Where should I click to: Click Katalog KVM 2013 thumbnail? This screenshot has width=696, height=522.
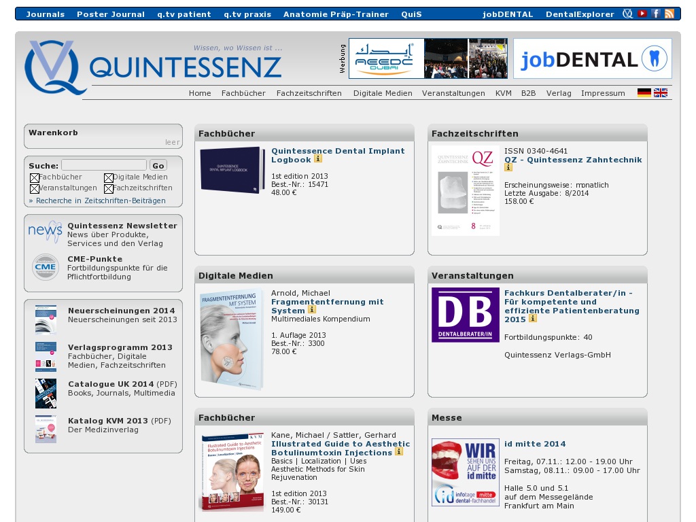tap(46, 430)
